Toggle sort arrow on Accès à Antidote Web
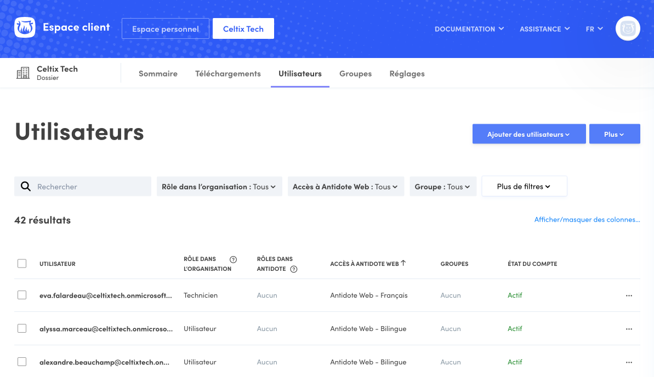 [403, 263]
